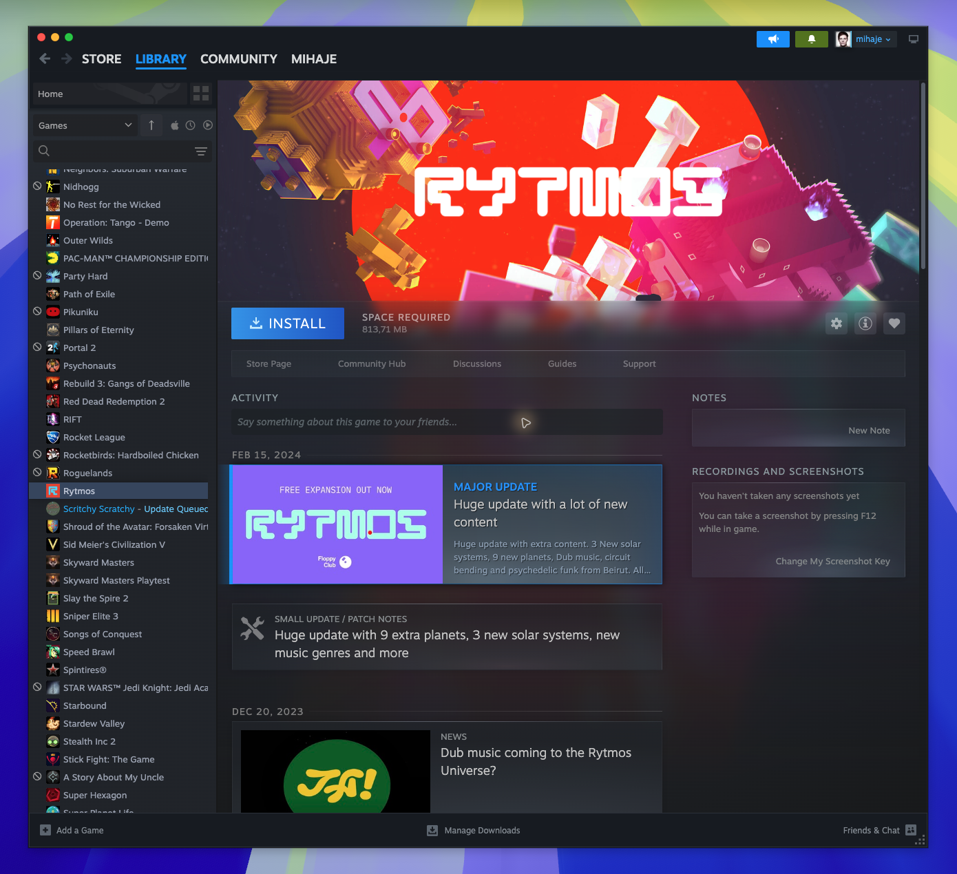Enter Big Picture mode via monitor icon
The height and width of the screenshot is (874, 957).
tap(914, 39)
